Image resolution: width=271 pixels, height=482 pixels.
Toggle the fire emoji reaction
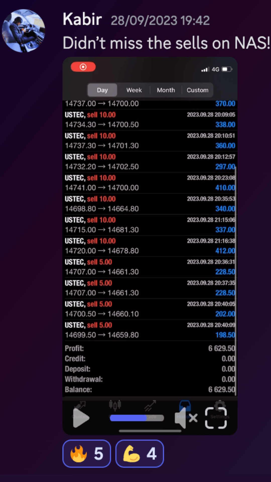[87, 453]
